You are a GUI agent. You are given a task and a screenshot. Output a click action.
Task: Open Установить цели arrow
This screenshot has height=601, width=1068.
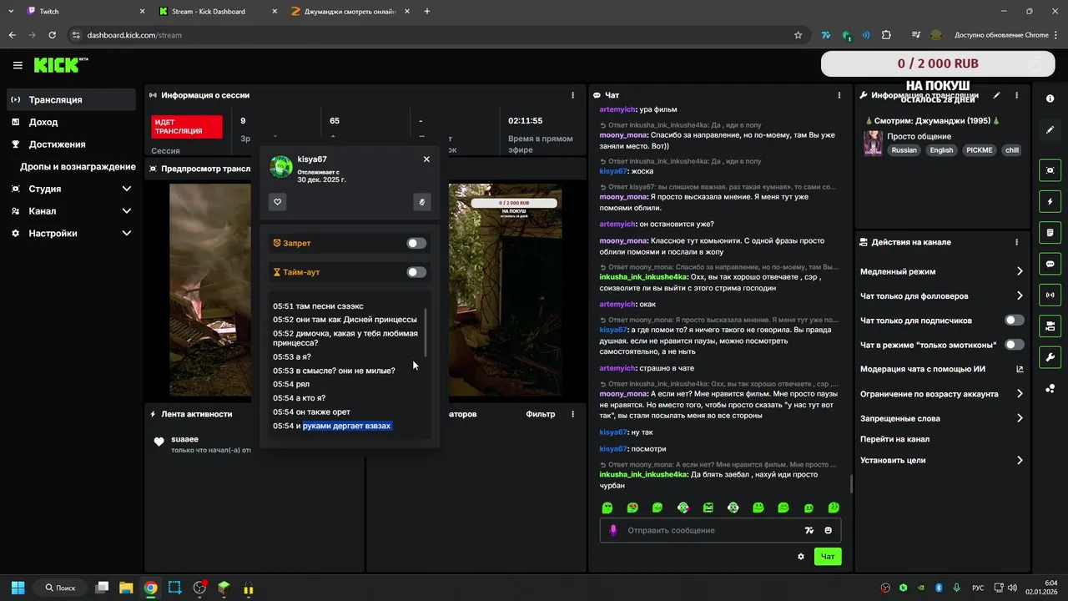(x=1020, y=460)
